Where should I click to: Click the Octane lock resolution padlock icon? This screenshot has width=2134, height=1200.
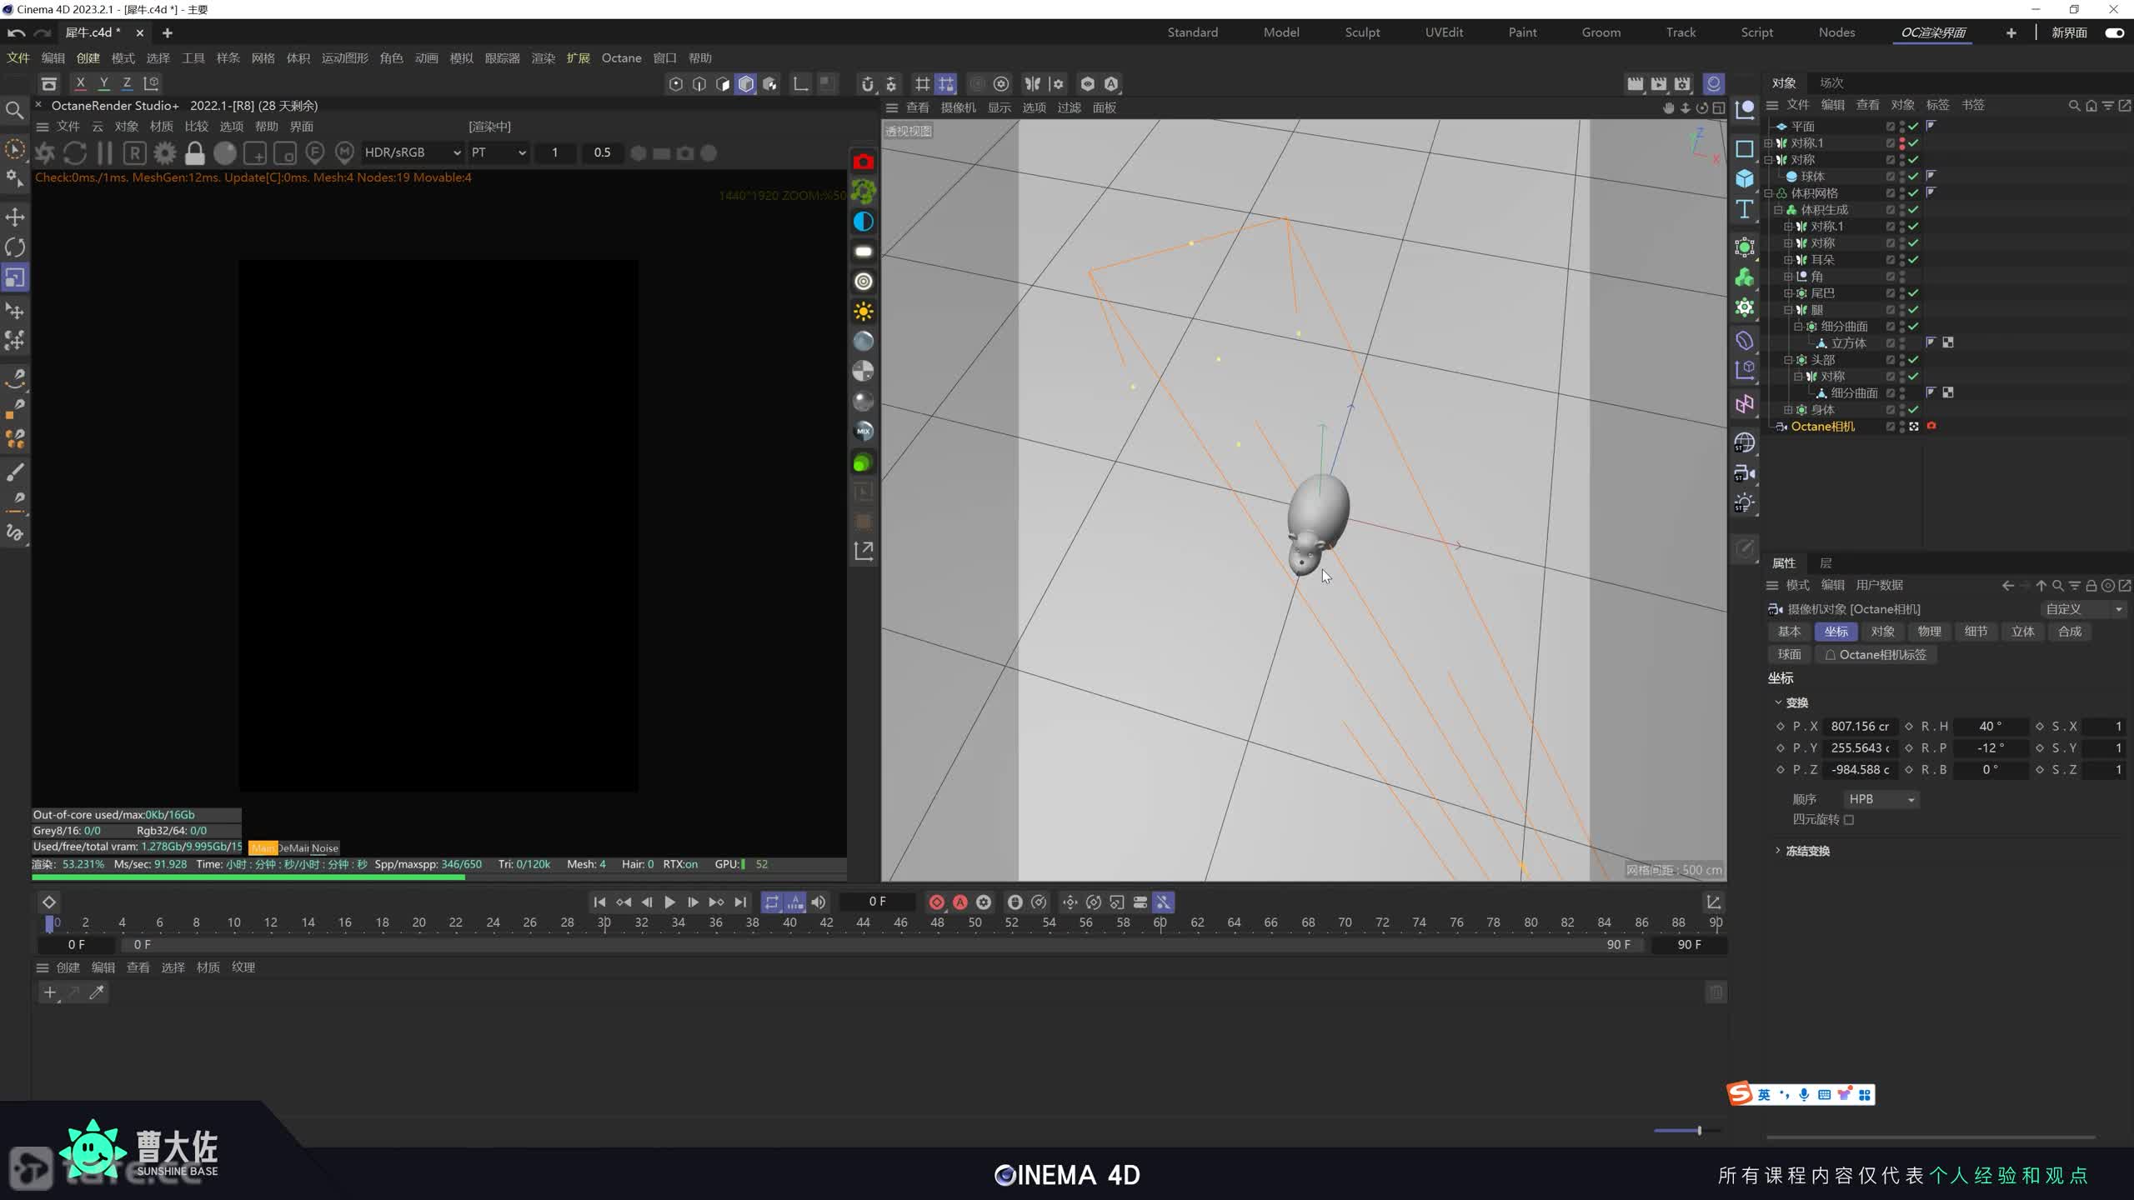click(x=194, y=153)
